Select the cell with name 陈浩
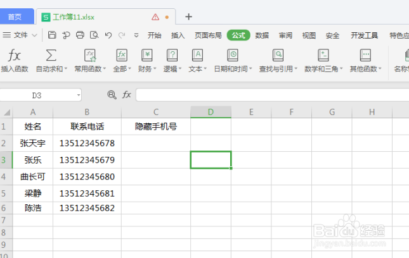Screen dimensions: 409x258 pyautogui.click(x=33, y=208)
